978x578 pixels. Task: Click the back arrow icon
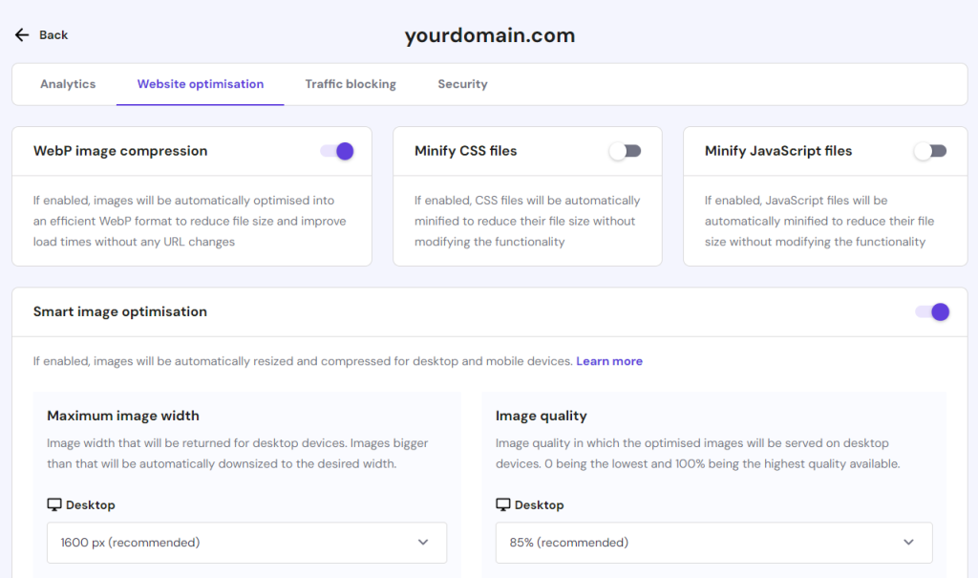(21, 34)
